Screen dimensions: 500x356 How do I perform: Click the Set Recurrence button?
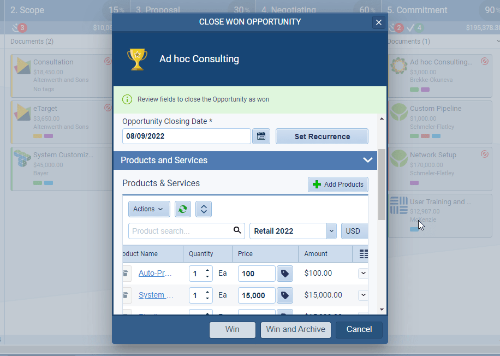(322, 137)
